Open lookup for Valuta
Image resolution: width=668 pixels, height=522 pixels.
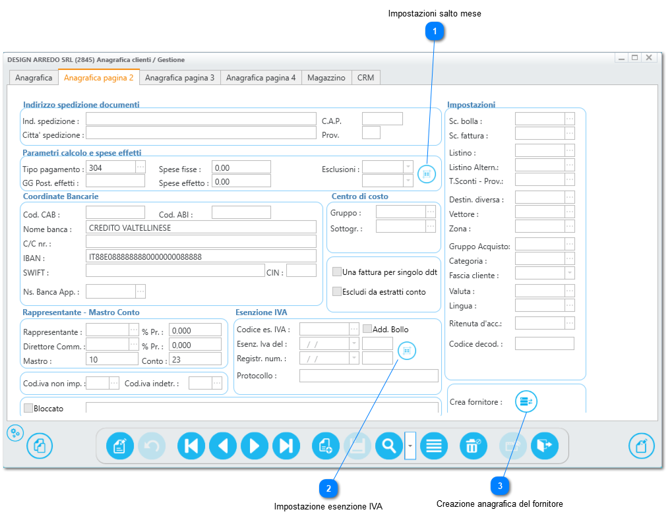point(570,291)
